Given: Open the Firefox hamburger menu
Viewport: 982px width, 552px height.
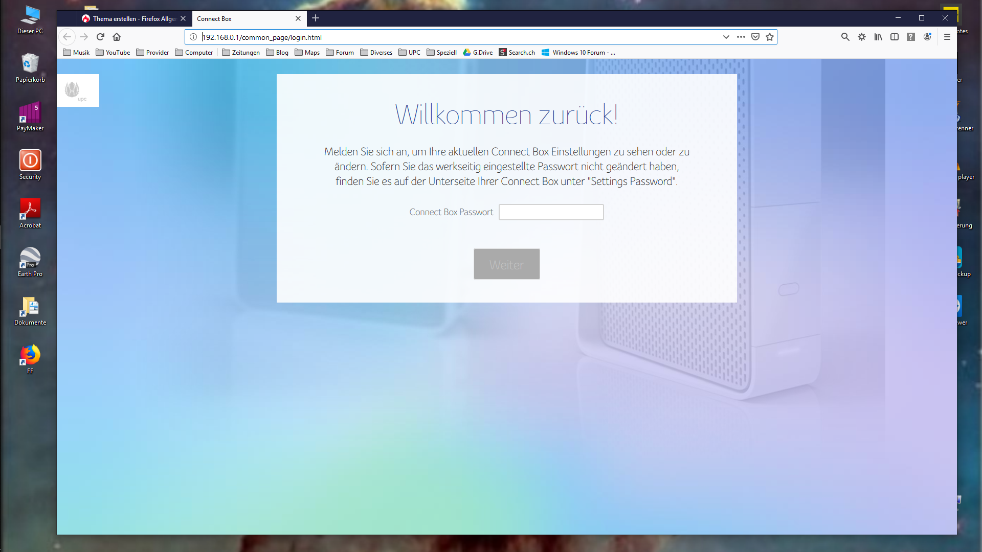Looking at the screenshot, I should point(947,37).
